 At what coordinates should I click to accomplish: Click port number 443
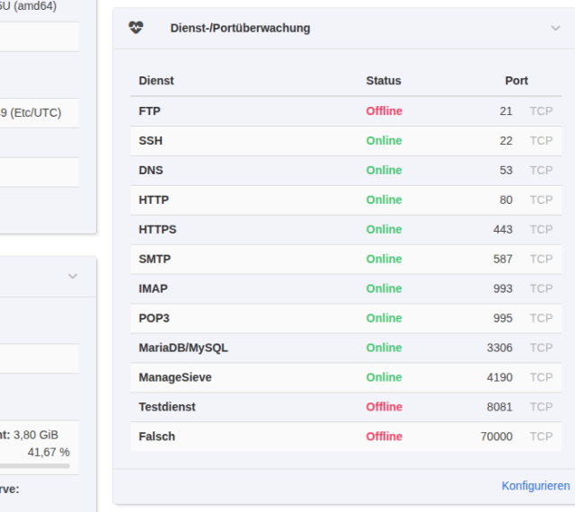point(503,230)
